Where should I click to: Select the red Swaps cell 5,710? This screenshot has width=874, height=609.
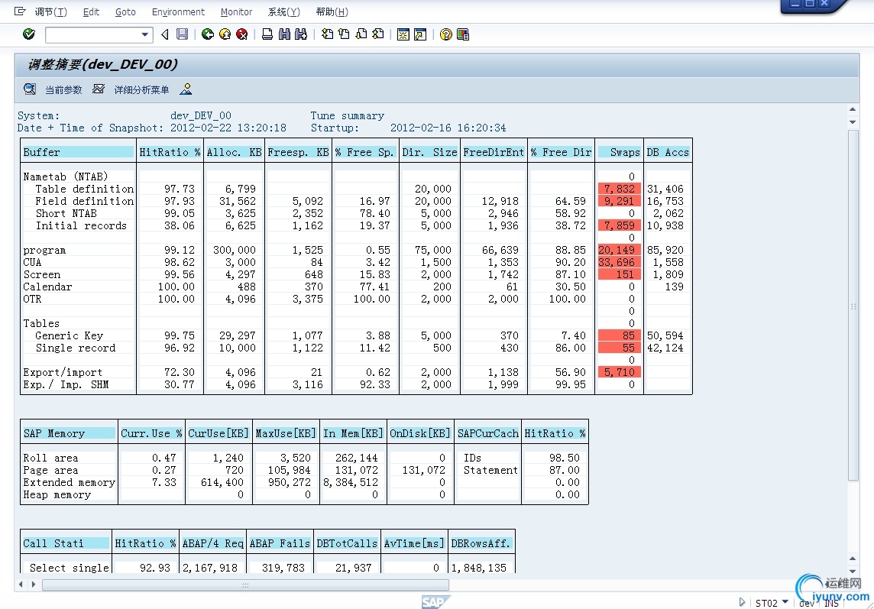(x=619, y=372)
